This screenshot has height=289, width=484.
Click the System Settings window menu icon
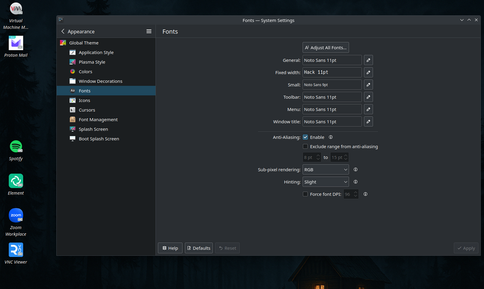(61, 20)
